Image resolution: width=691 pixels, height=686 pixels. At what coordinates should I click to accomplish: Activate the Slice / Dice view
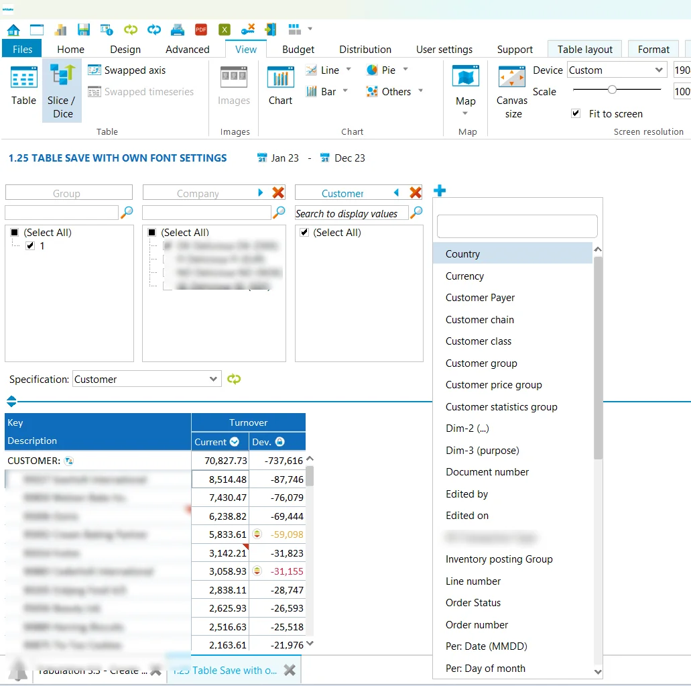pos(62,91)
